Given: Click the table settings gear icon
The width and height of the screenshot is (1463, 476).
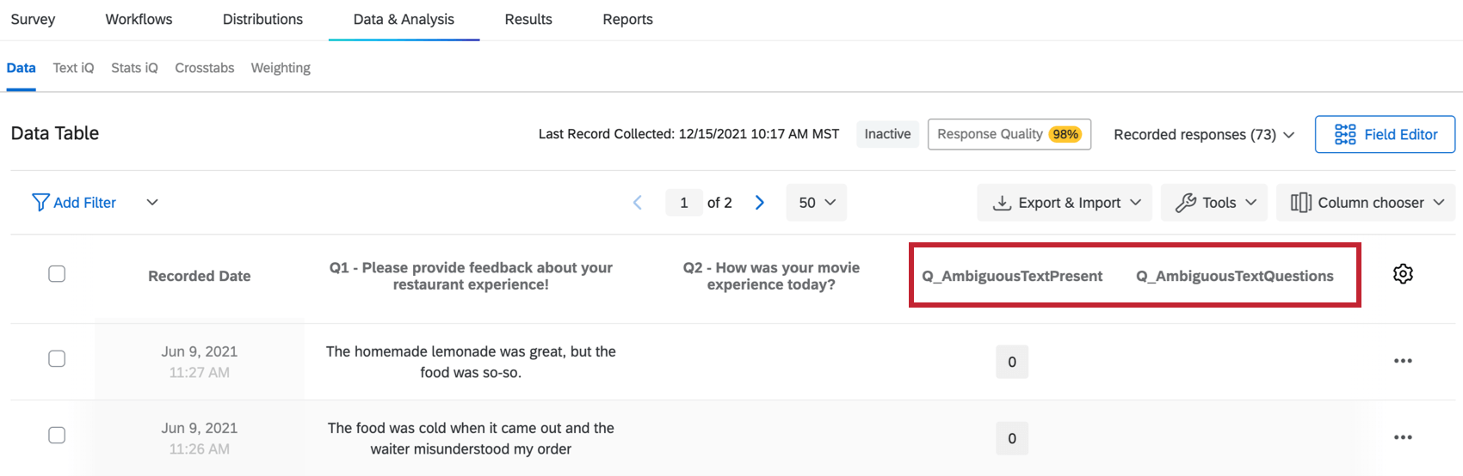Looking at the screenshot, I should (1403, 274).
